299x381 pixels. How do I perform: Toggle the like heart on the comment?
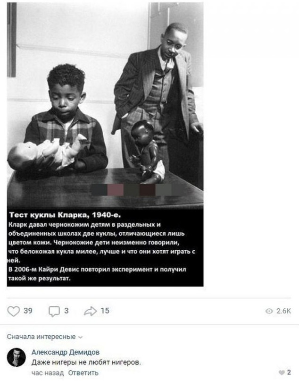[282, 373]
